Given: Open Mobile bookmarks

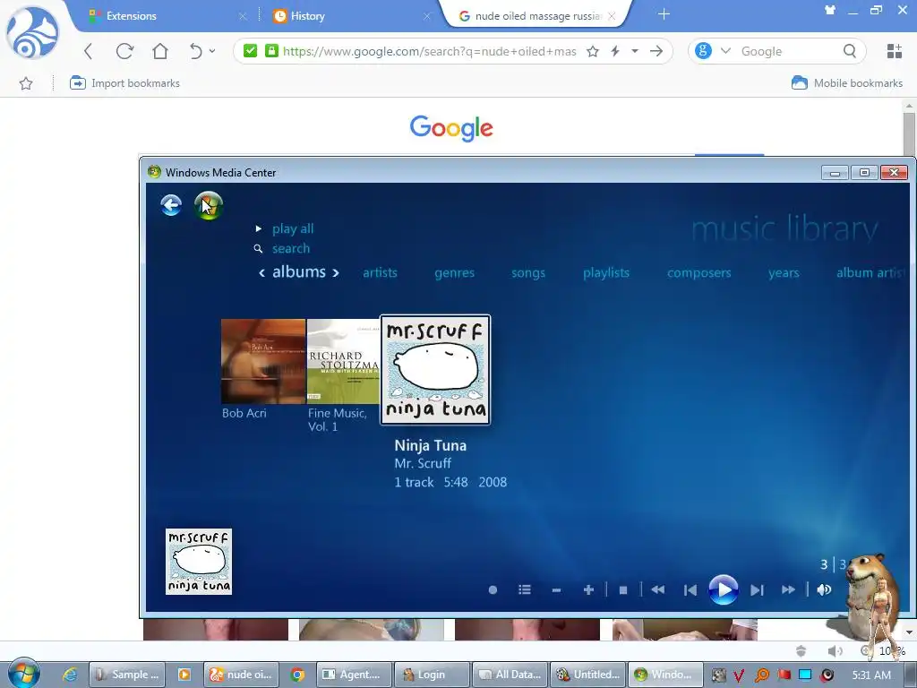Looking at the screenshot, I should click(x=847, y=83).
